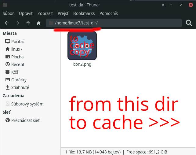
Task: Click the Sieť section heading
Action: pos(7,112)
